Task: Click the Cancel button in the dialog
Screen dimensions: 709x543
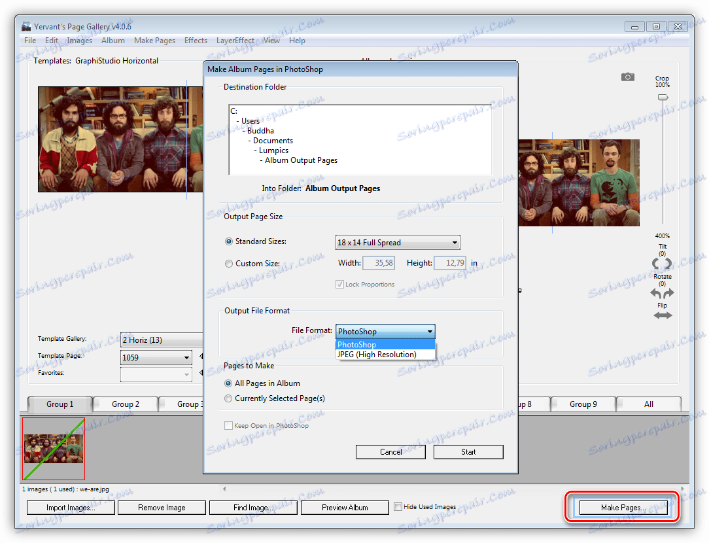Action: point(390,451)
